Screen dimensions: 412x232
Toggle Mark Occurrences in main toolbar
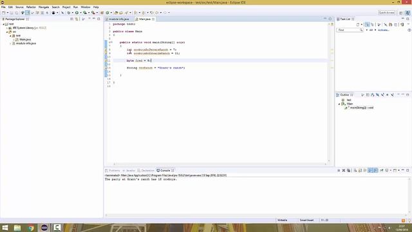(x=28, y=13)
